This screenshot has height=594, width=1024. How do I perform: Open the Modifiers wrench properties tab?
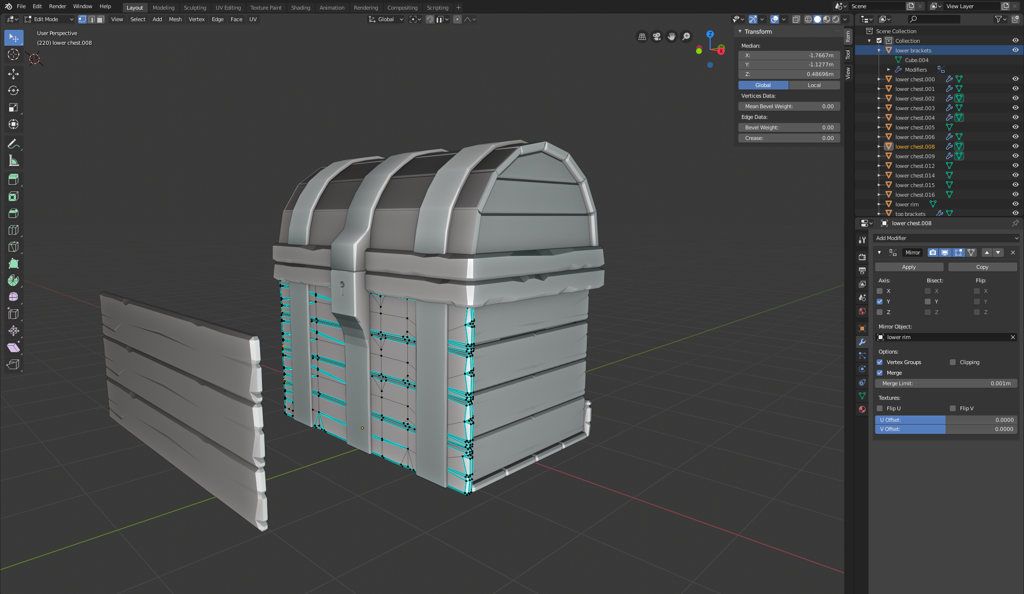point(862,342)
